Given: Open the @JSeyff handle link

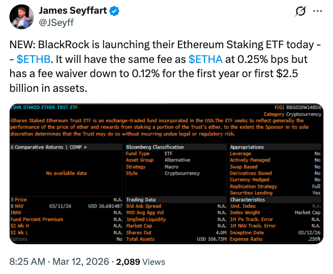Looking at the screenshot, I should pyautogui.click(x=55, y=21).
